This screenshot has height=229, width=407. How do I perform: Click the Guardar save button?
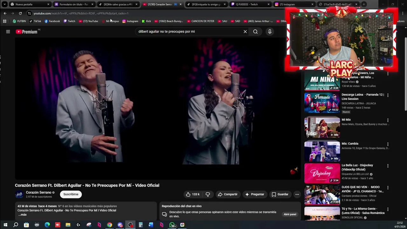(x=280, y=194)
